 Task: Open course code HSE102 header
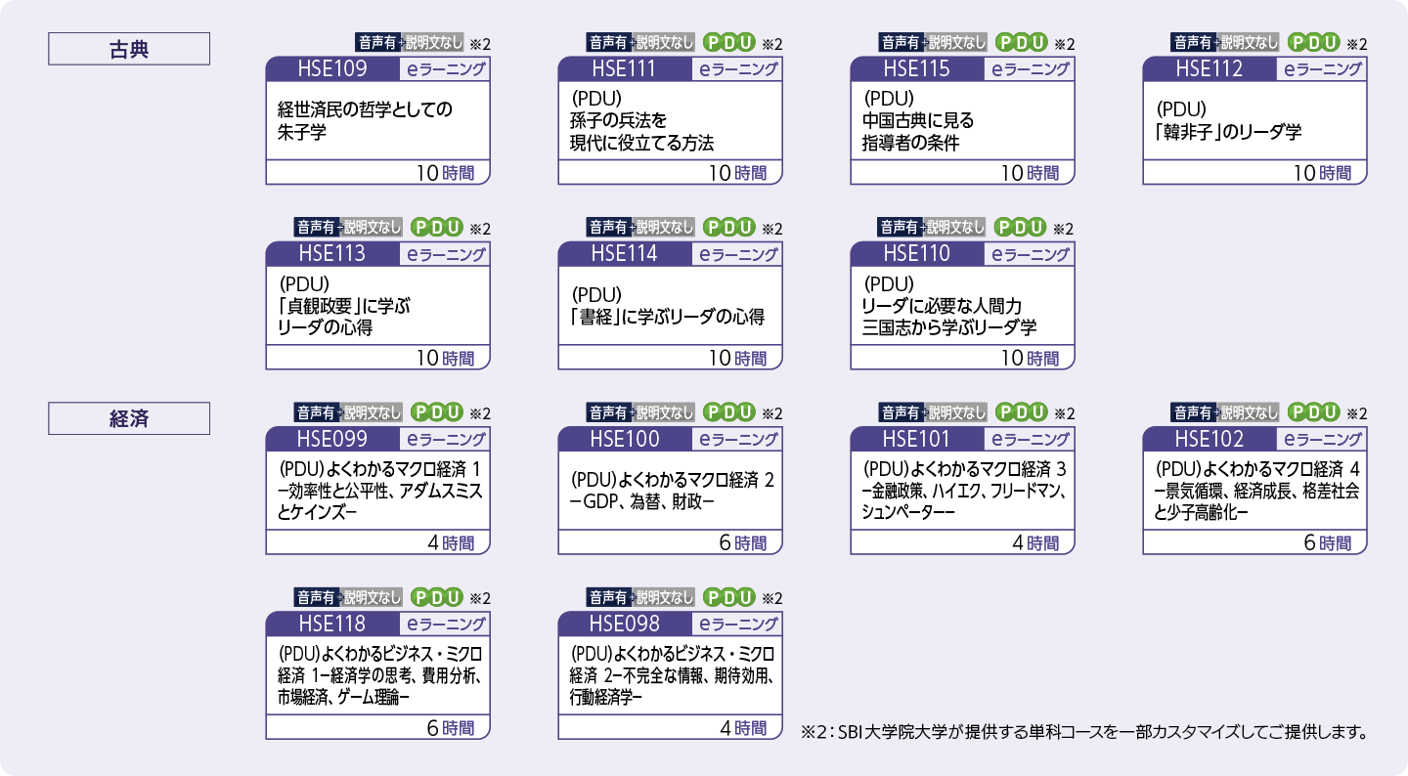[1209, 440]
